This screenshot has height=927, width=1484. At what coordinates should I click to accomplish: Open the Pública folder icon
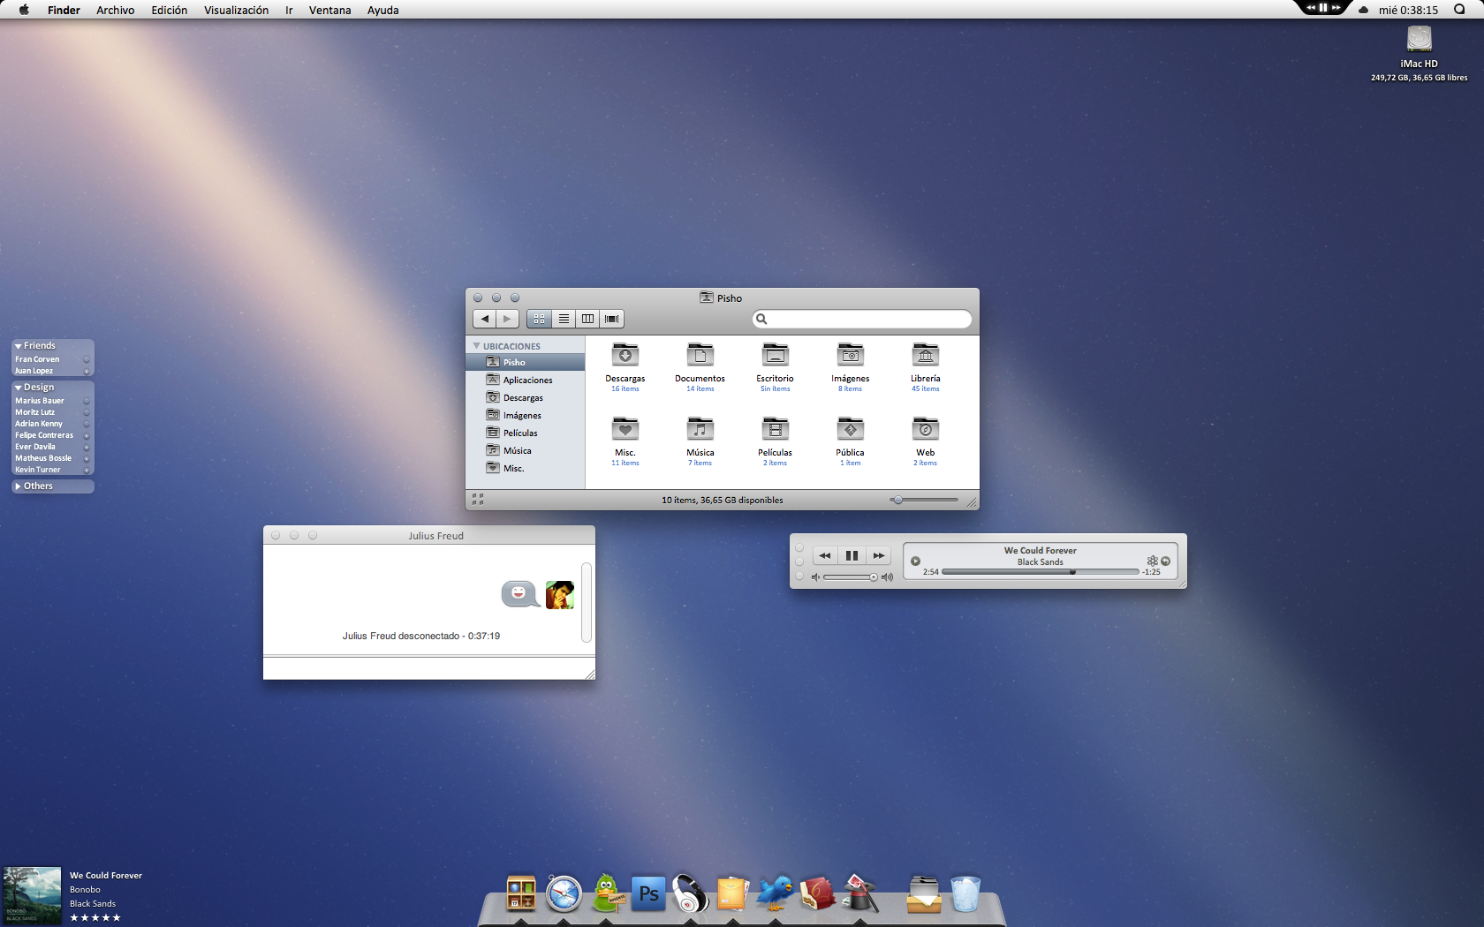(x=851, y=429)
